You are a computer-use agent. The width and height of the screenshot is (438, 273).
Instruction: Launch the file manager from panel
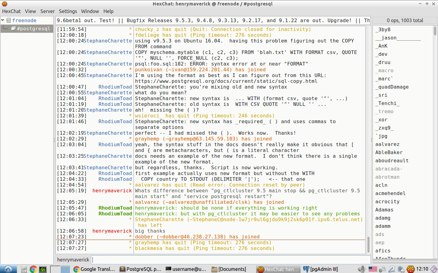coord(24,269)
